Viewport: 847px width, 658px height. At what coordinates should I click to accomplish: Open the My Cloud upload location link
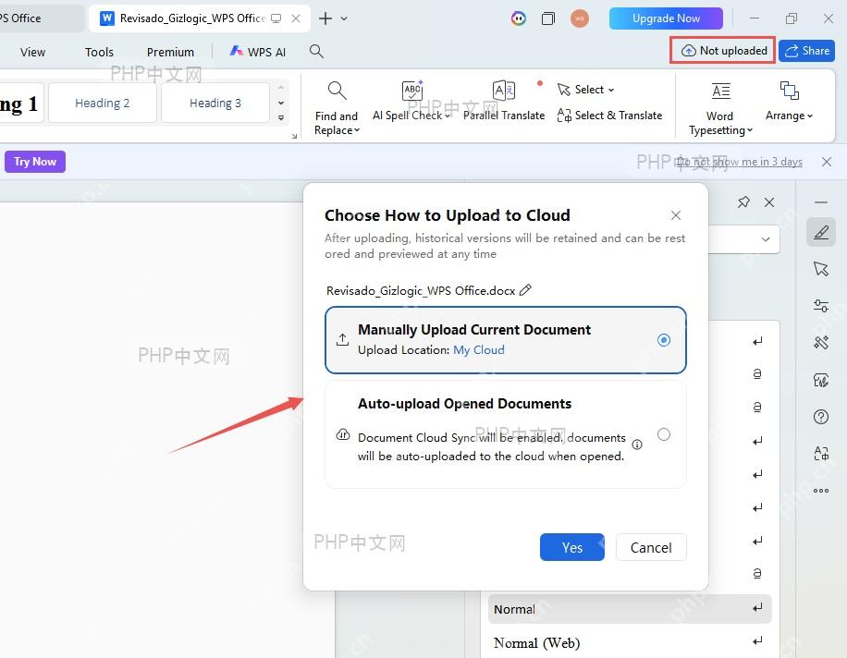[x=479, y=349]
